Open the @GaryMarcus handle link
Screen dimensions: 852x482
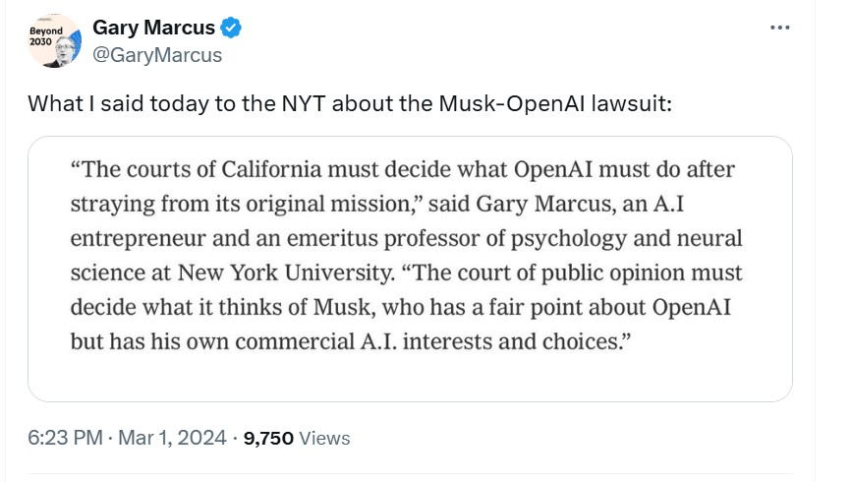coord(157,55)
